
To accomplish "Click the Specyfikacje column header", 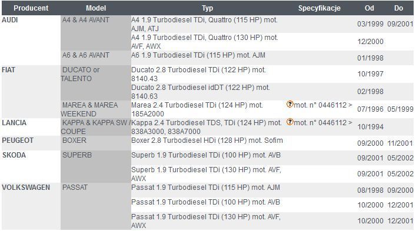I will (319, 8).
